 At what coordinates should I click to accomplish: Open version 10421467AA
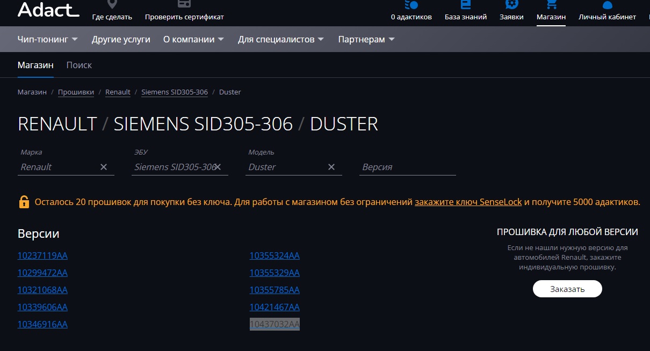tap(275, 307)
